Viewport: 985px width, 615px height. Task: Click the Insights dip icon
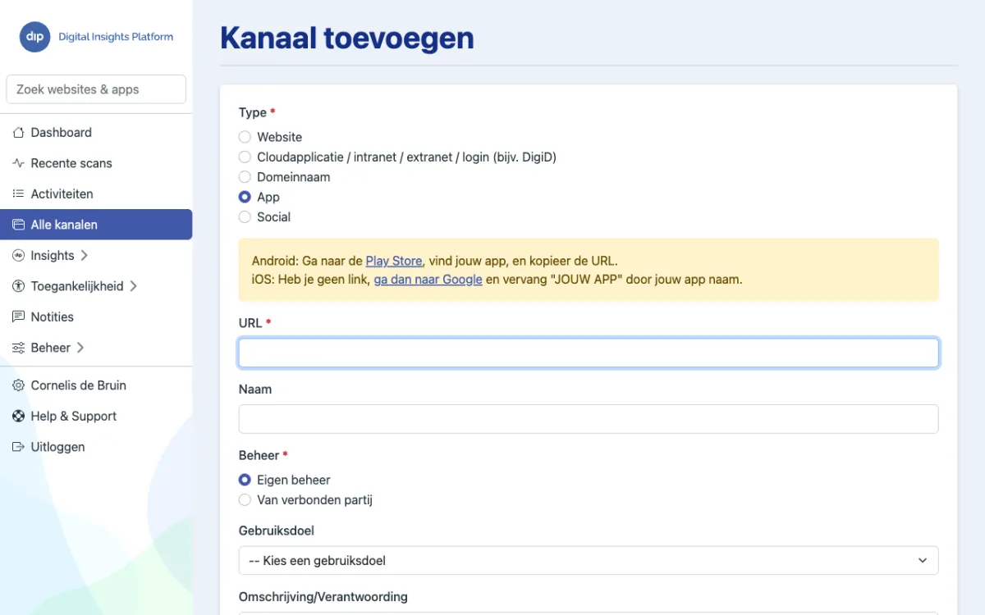[x=18, y=256]
